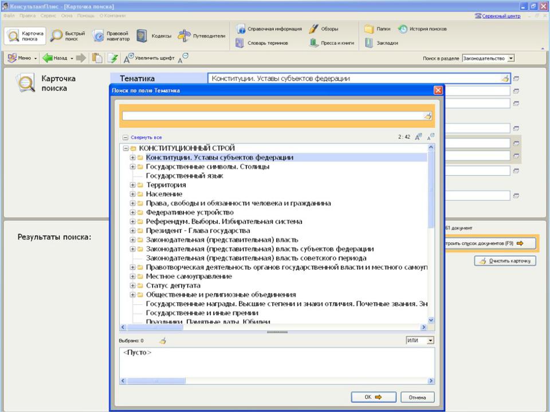The width and height of the screenshot is (550, 412).
Task: Click the copy documents toolbar icon
Action: coord(97,58)
